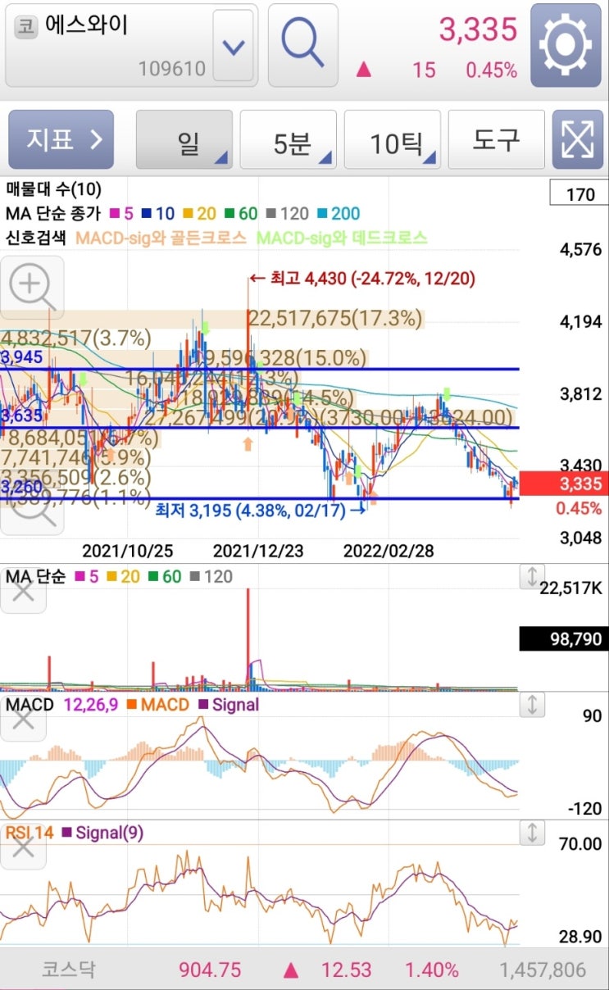Tap the 3,260 price level label

20,487
